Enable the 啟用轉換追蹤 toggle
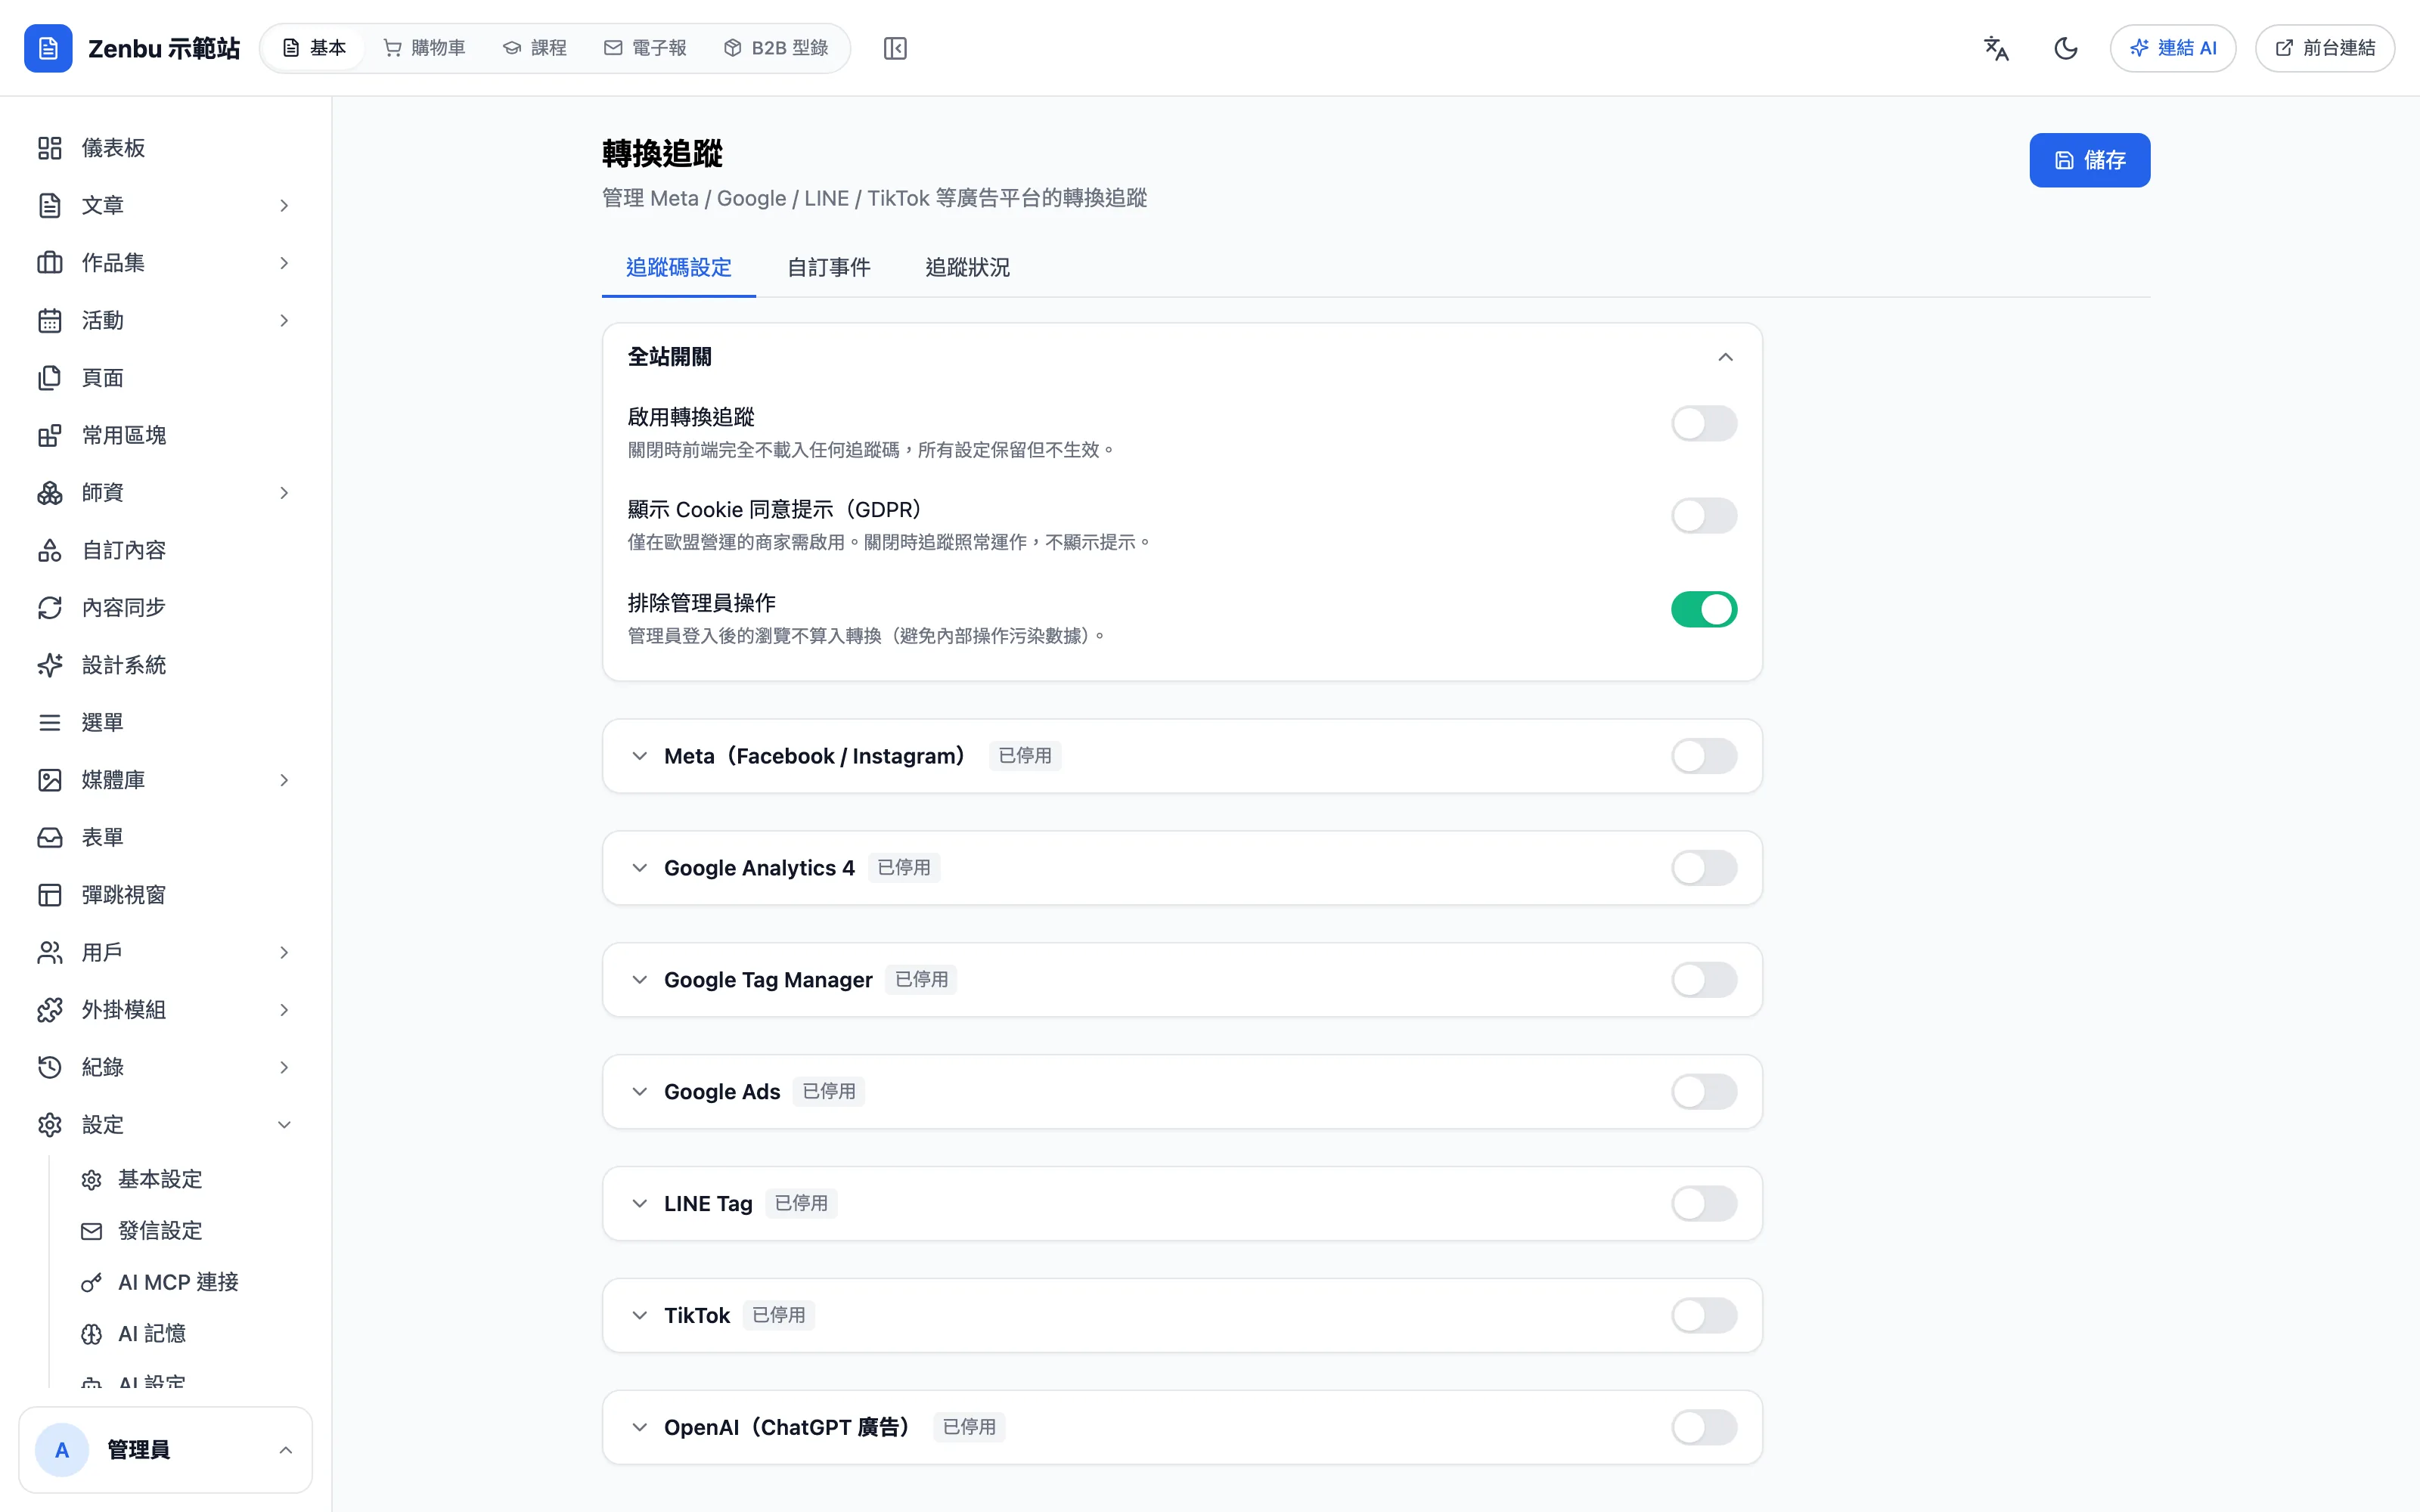 click(x=1704, y=423)
